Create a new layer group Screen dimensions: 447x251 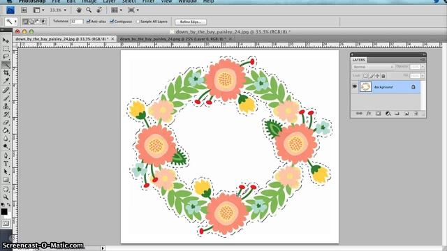pos(397,114)
